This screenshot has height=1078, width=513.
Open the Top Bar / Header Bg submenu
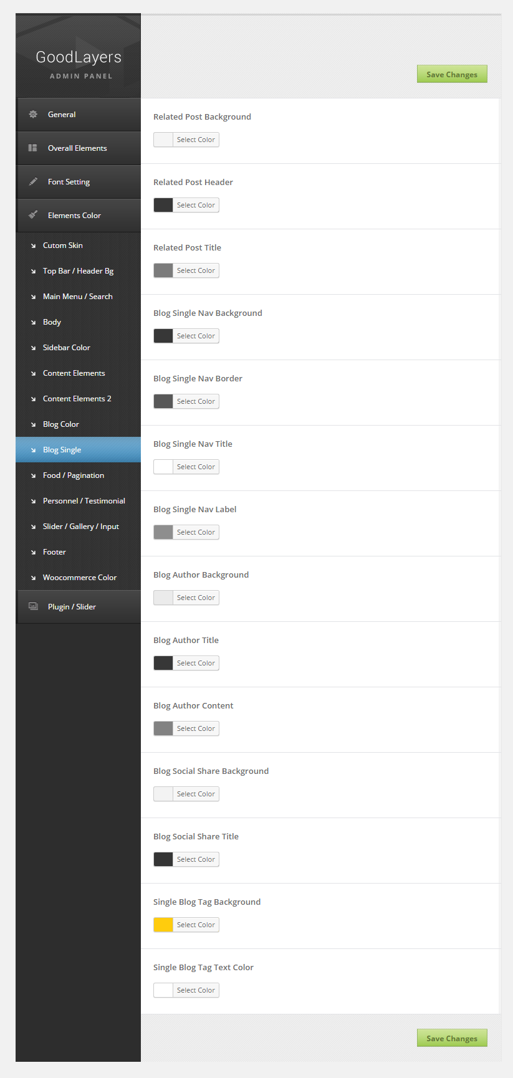point(78,271)
